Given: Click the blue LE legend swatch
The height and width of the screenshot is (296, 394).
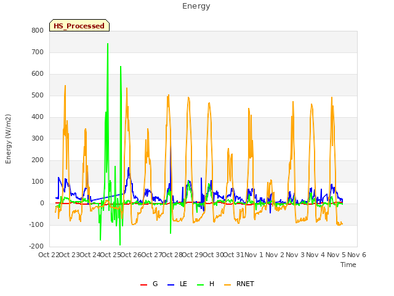Looking at the screenshot, I should tap(171, 285).
